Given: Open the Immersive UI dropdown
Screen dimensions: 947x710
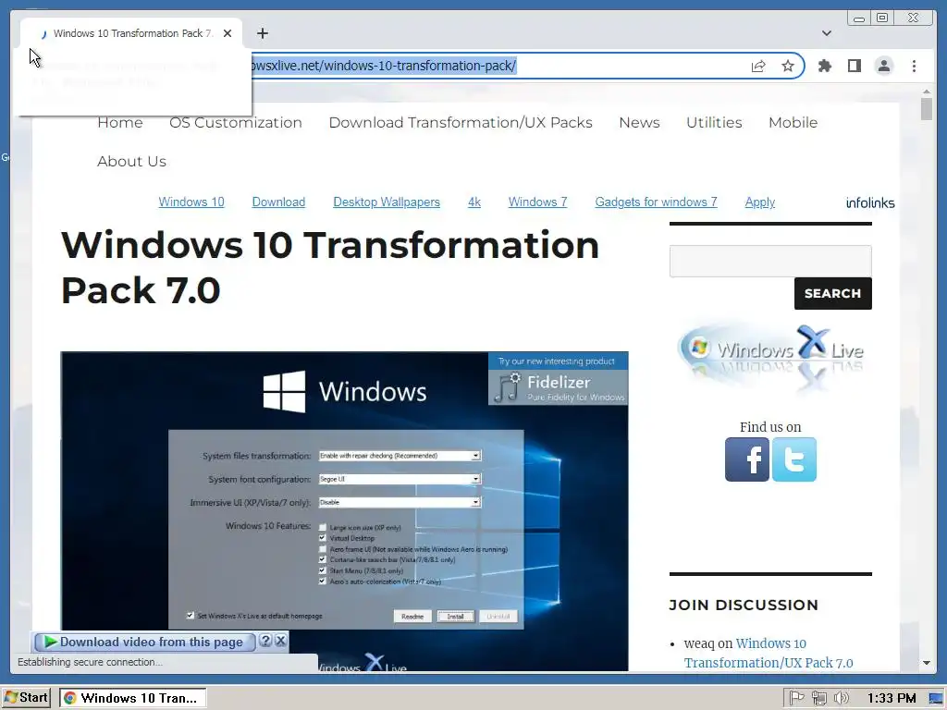Looking at the screenshot, I should tap(400, 502).
